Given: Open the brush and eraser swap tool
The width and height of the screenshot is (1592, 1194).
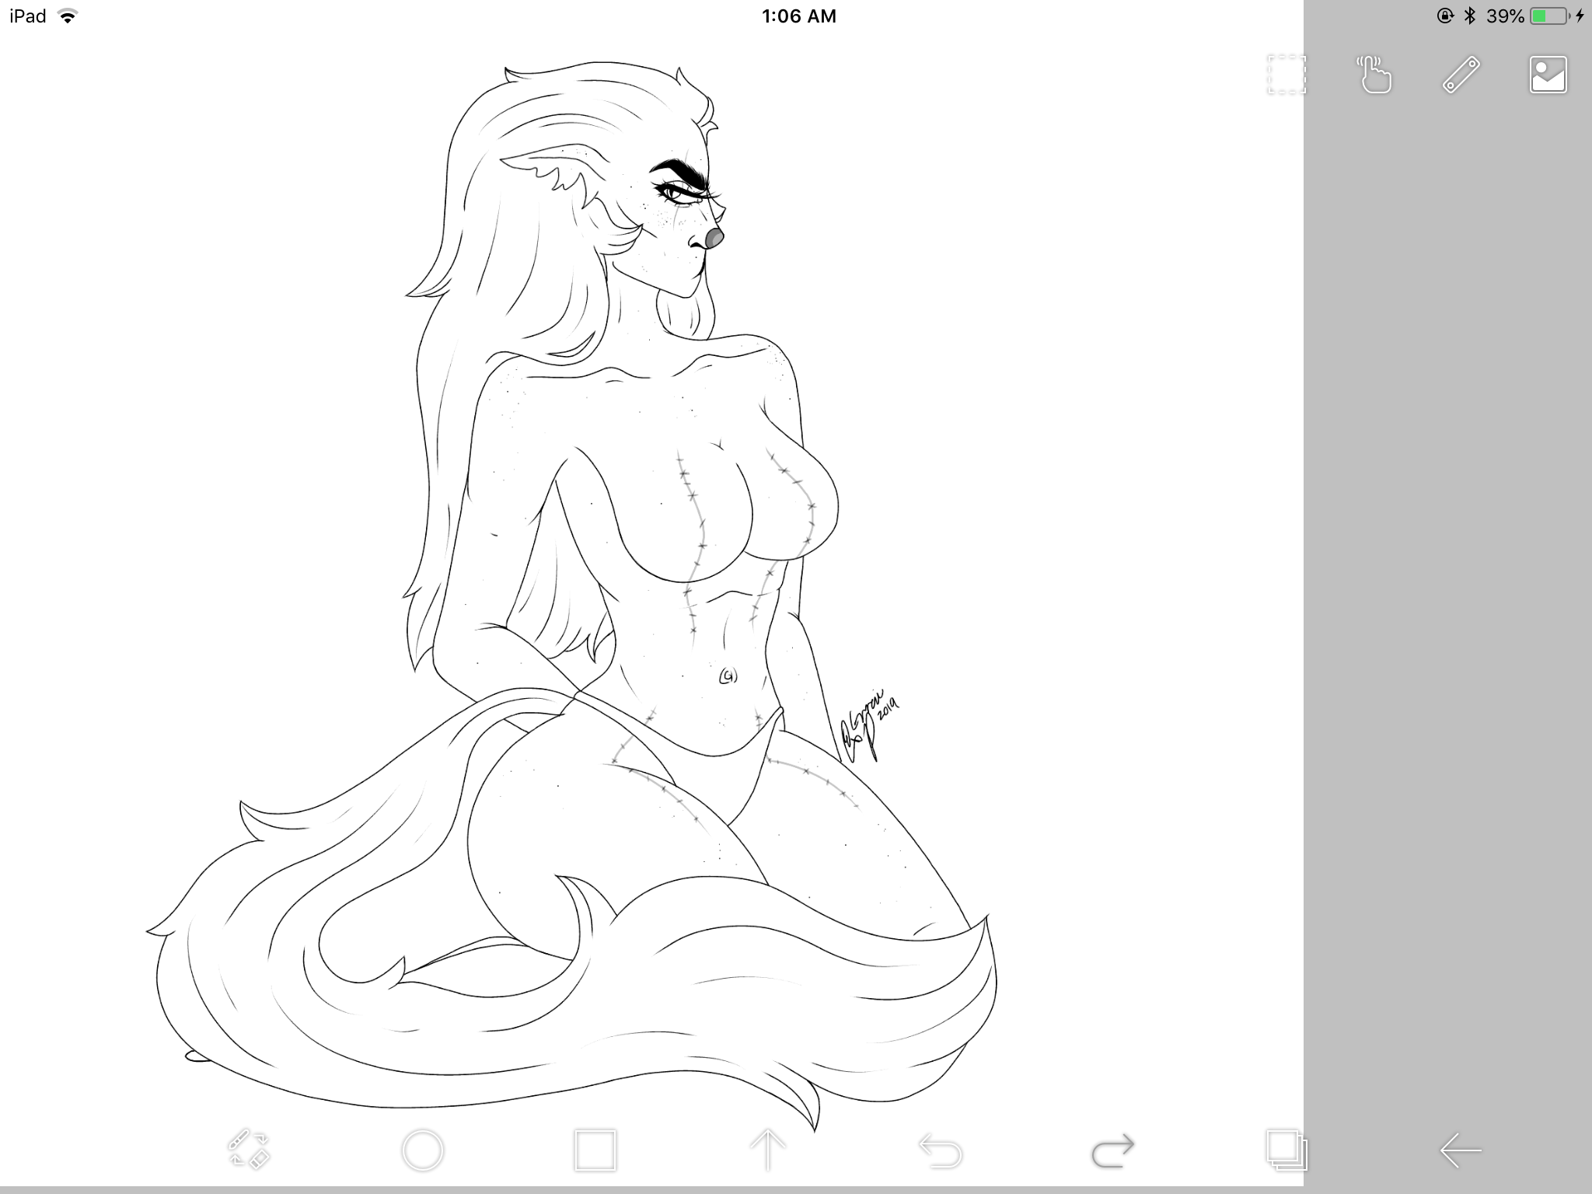Looking at the screenshot, I should 249,1150.
